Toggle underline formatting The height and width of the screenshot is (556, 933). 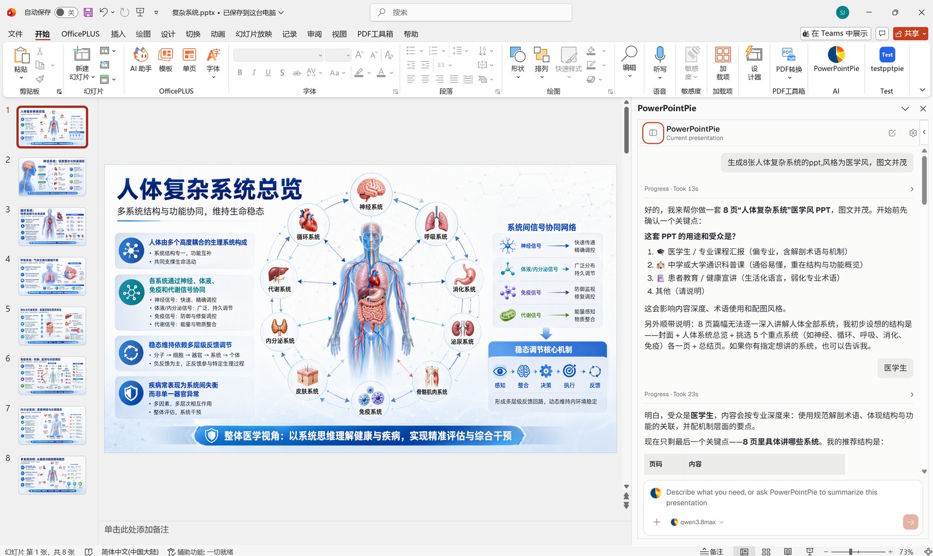[x=268, y=73]
